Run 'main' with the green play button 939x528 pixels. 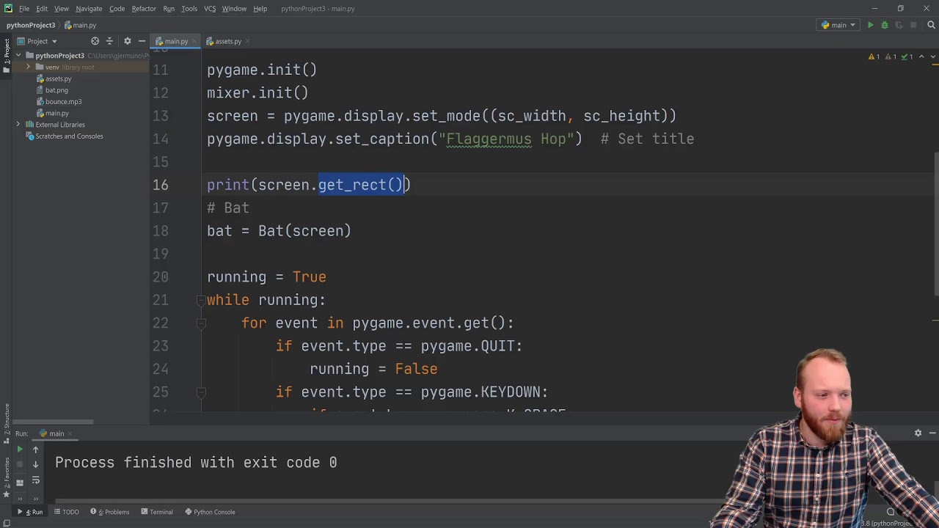coord(870,25)
